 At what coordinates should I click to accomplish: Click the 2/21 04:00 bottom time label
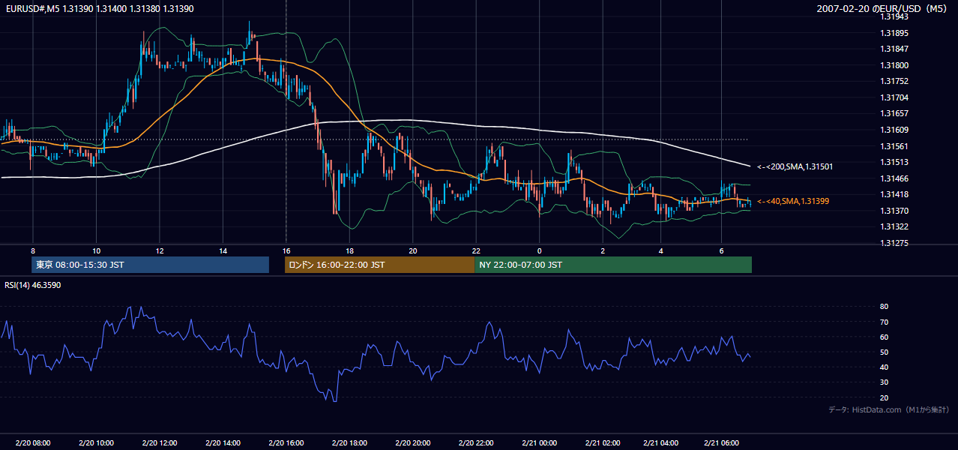660,443
